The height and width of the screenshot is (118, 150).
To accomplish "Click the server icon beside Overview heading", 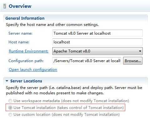I will coord(5,6).
